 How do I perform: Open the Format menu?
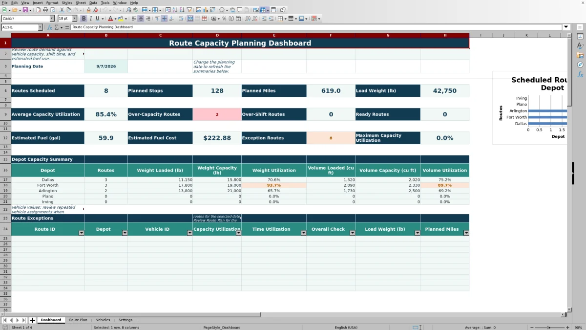pos(52,2)
